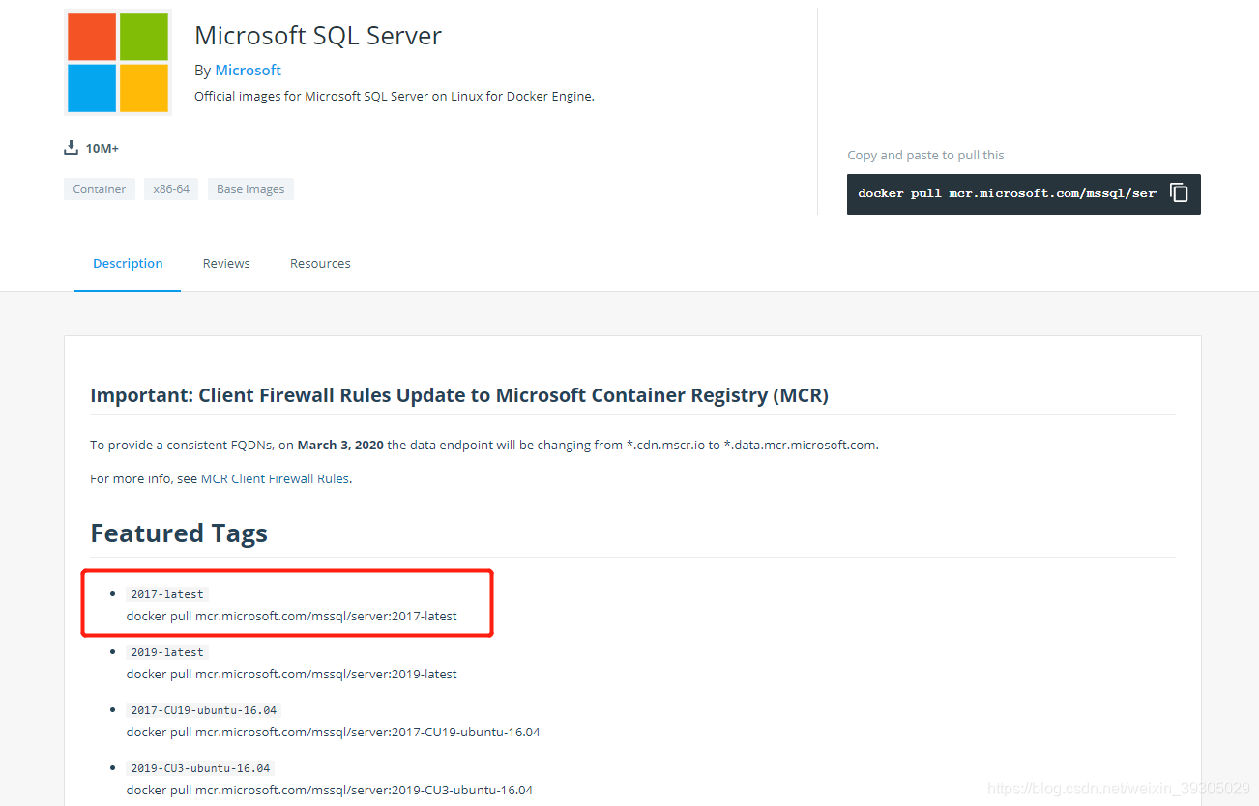1259x806 pixels.
Task: Click the Microsoft four-color logo image
Action: (118, 63)
